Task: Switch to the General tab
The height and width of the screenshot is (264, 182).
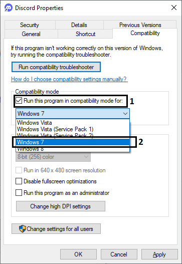Action: click(31, 34)
